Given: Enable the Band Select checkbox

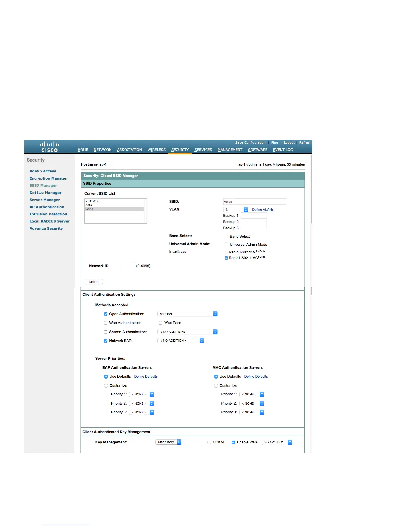Looking at the screenshot, I should (226, 237).
